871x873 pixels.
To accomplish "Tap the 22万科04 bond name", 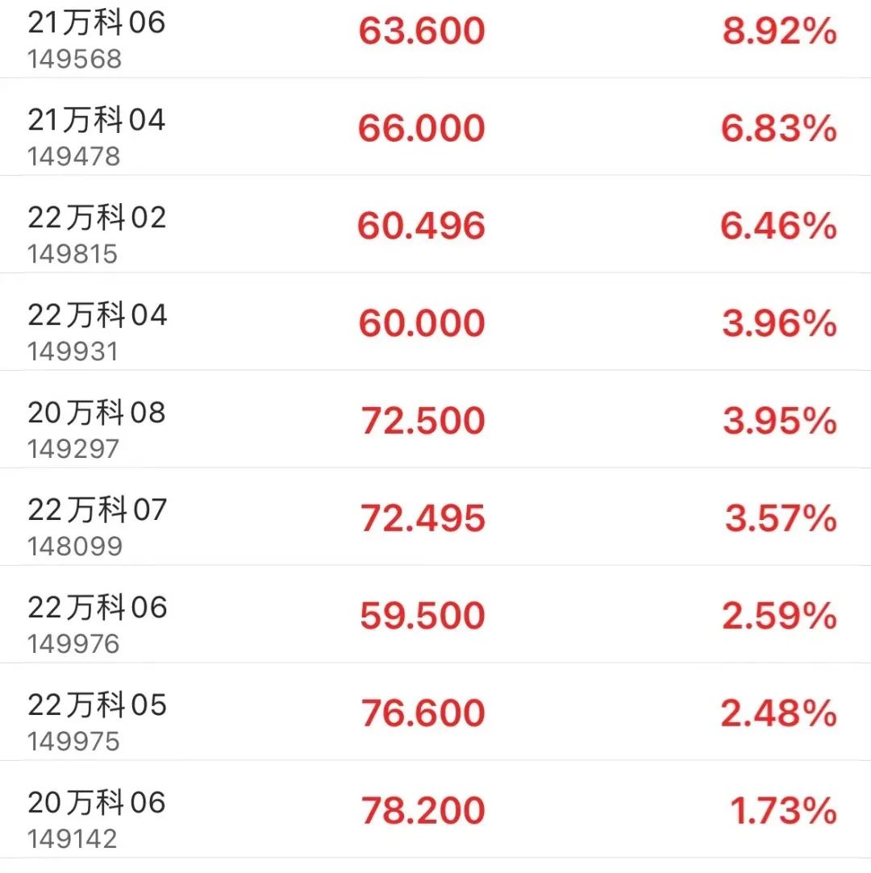I will (97, 315).
